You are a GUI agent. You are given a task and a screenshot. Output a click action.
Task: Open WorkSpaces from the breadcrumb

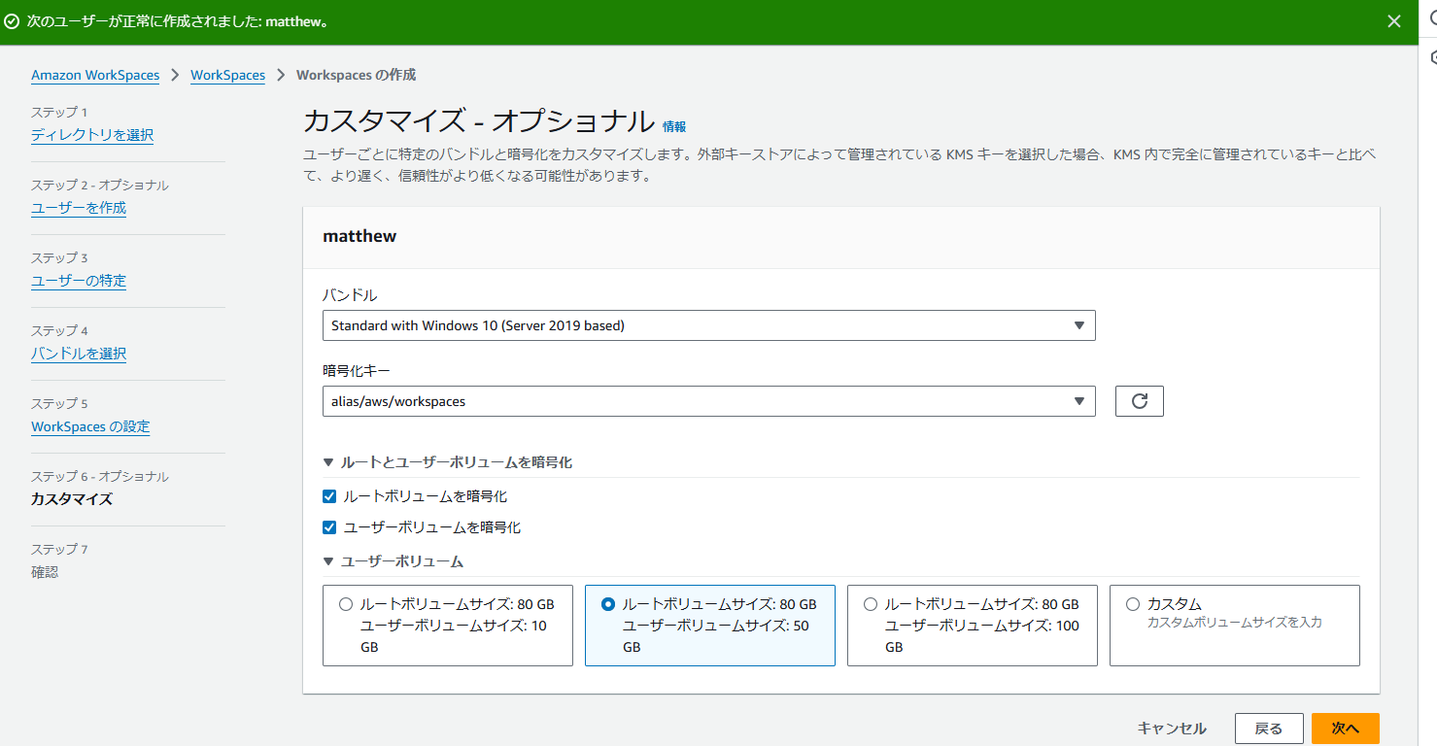[227, 75]
